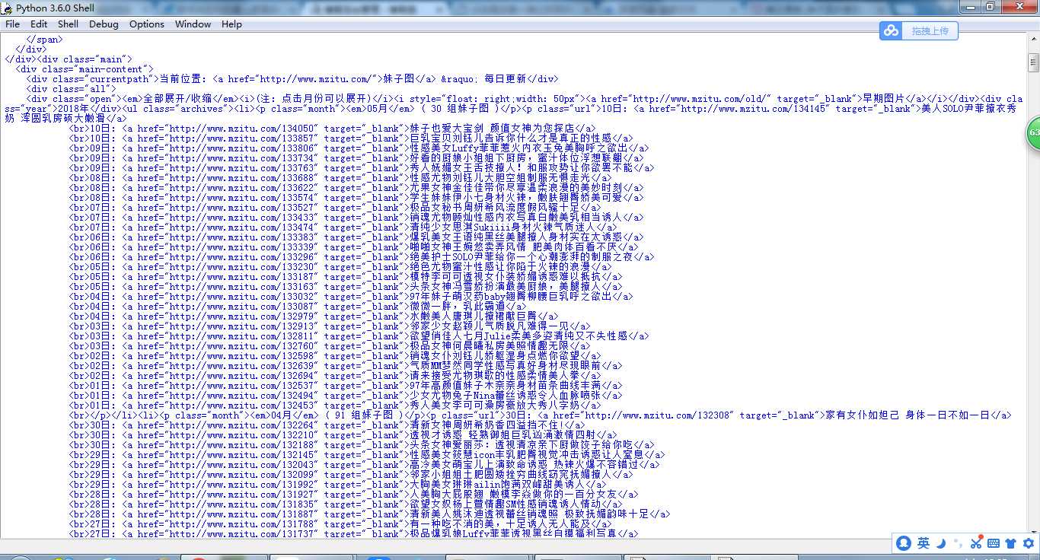Click the 早期图片 text

coord(882,99)
